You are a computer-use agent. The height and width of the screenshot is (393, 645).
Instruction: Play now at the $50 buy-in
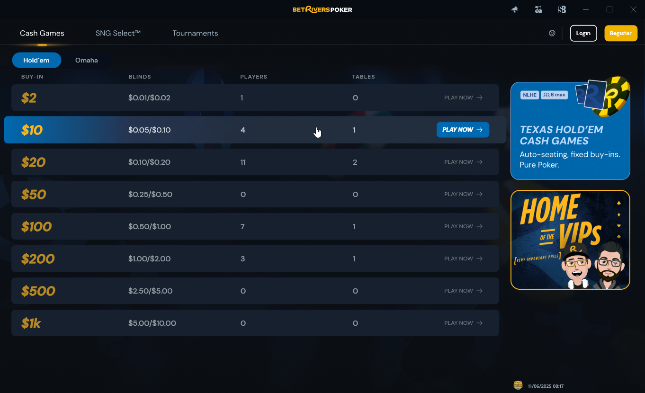pos(463,194)
